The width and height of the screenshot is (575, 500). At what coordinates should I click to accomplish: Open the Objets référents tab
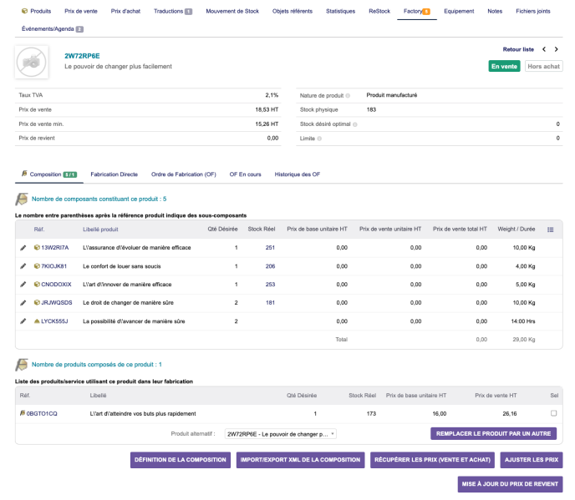[293, 12]
